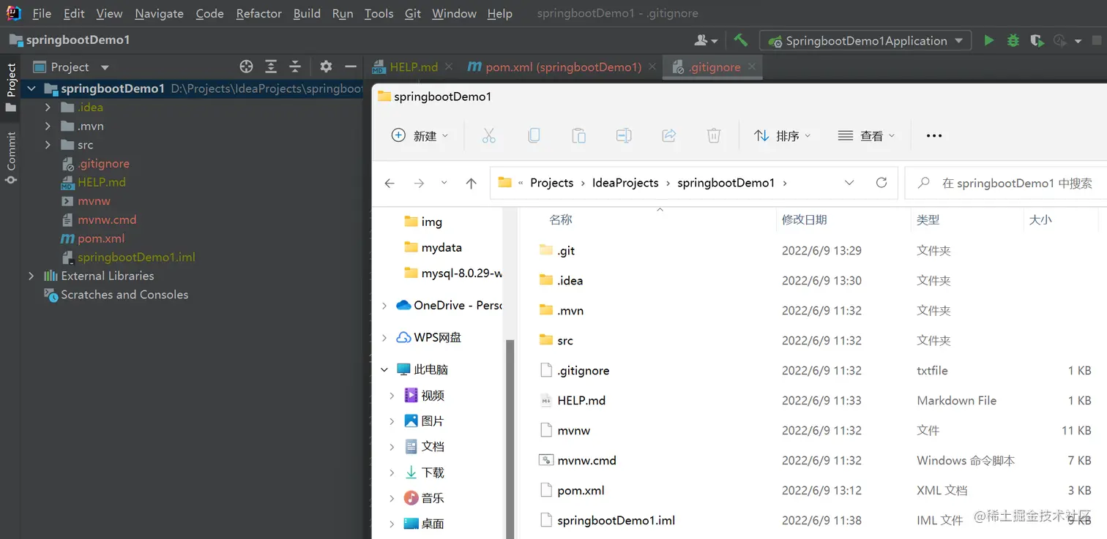Click the Copy icon in Explorer toolbar
This screenshot has width=1107, height=539.
(534, 135)
